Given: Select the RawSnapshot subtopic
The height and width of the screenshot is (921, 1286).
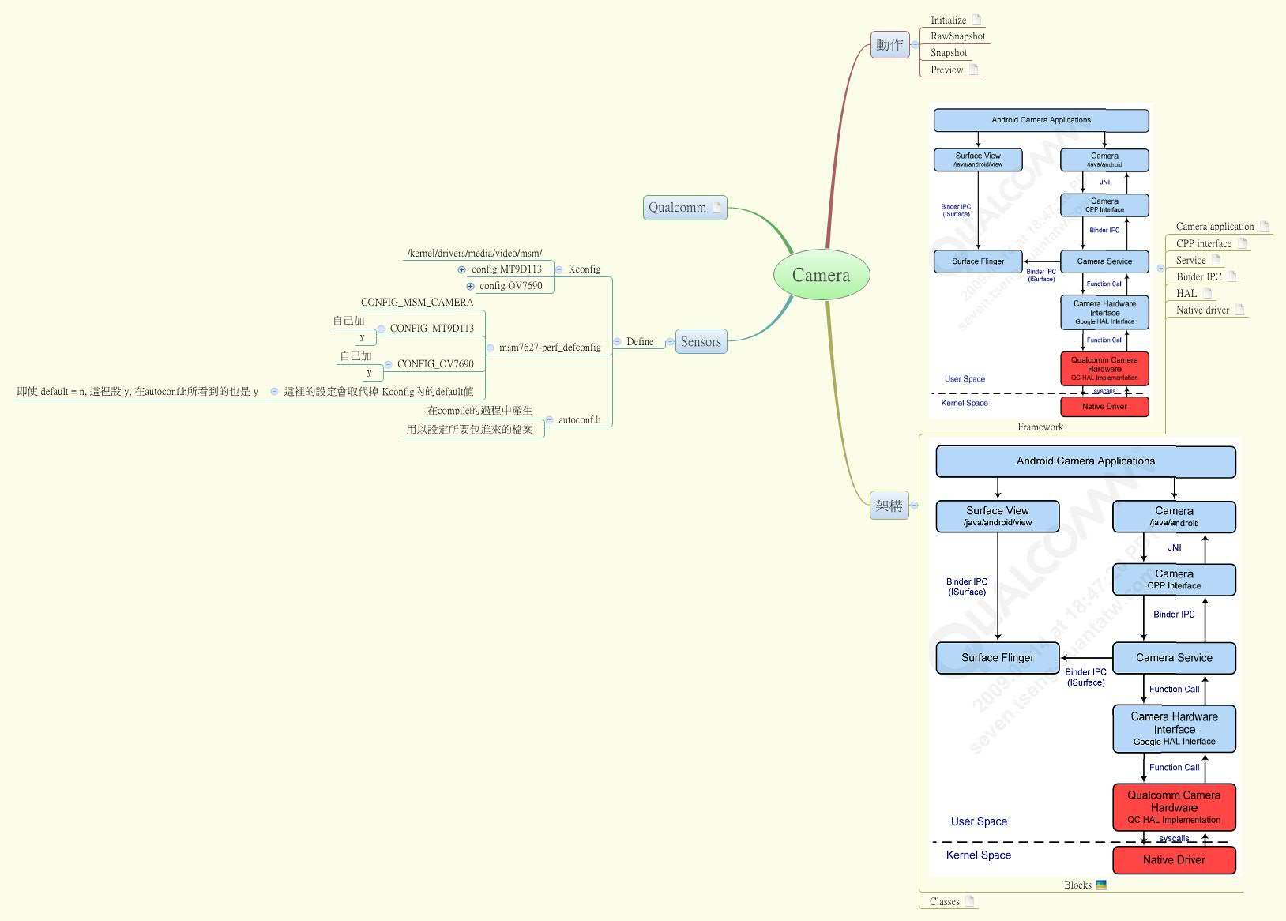Looking at the screenshot, I should point(958,36).
